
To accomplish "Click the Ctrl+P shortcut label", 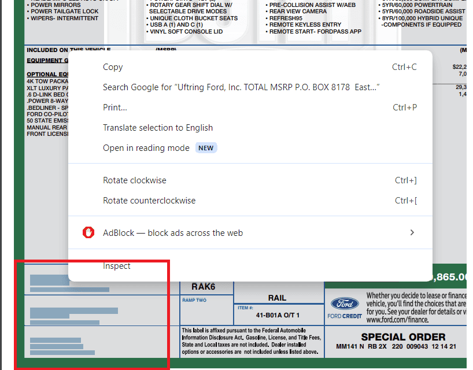I will coord(405,108).
